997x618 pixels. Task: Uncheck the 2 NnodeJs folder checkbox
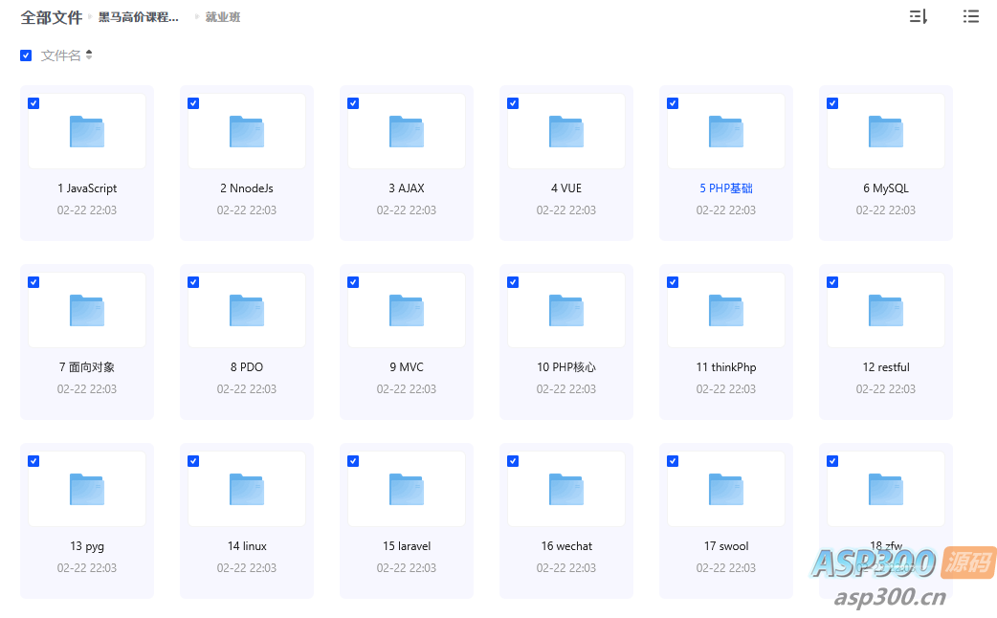[193, 103]
